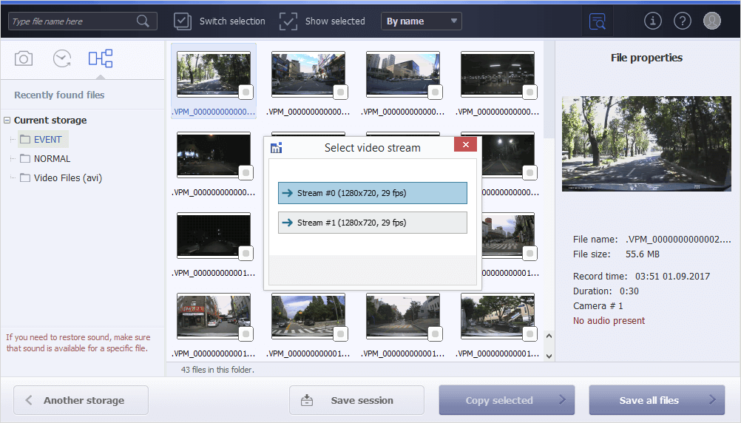741x423 pixels.
Task: Click the Copy selected button
Action: (507, 400)
